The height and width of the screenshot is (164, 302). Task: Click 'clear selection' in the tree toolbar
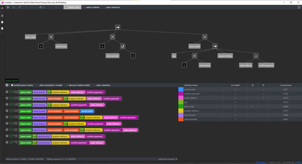(111, 7)
